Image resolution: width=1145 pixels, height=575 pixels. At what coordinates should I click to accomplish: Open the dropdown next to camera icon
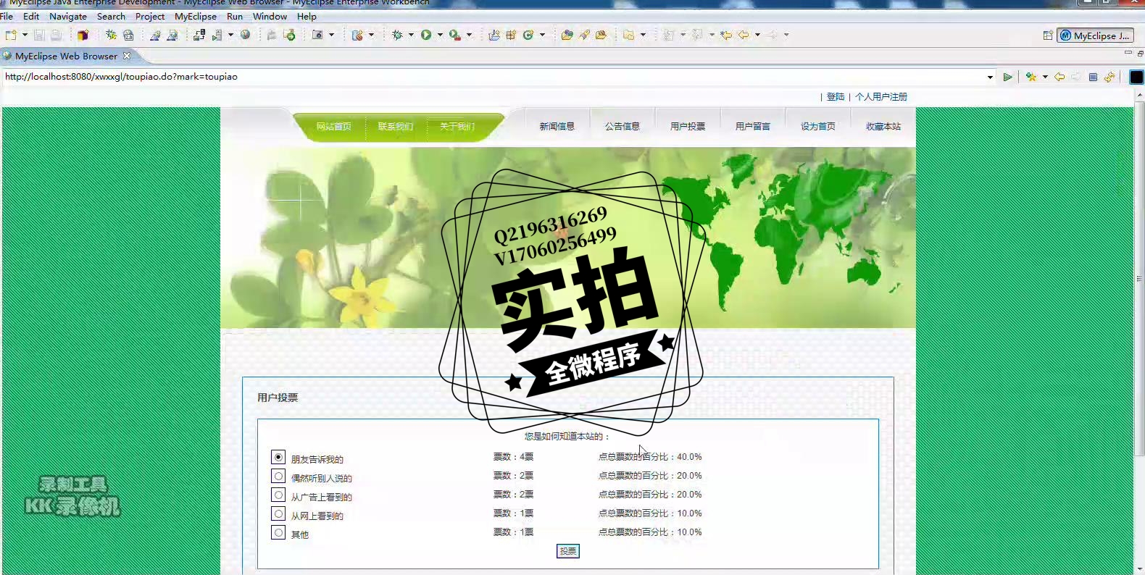click(332, 35)
